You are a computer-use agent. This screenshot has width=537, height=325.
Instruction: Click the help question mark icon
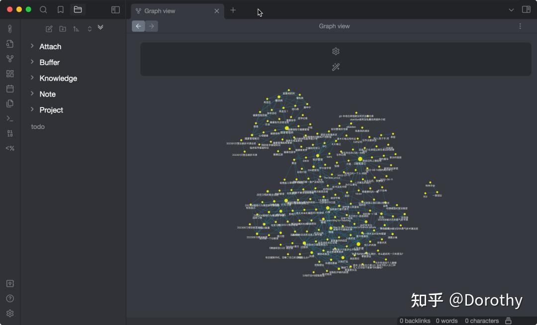pos(9,299)
